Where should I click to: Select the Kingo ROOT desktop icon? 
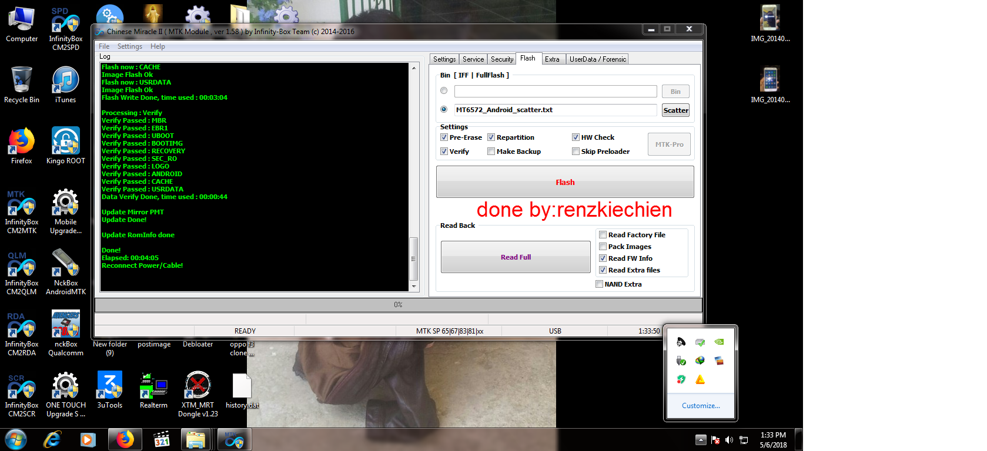(x=66, y=146)
